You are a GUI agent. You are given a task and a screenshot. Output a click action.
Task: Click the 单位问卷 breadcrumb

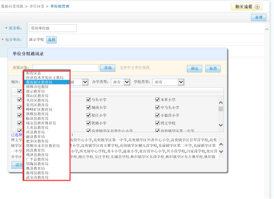coord(37,6)
